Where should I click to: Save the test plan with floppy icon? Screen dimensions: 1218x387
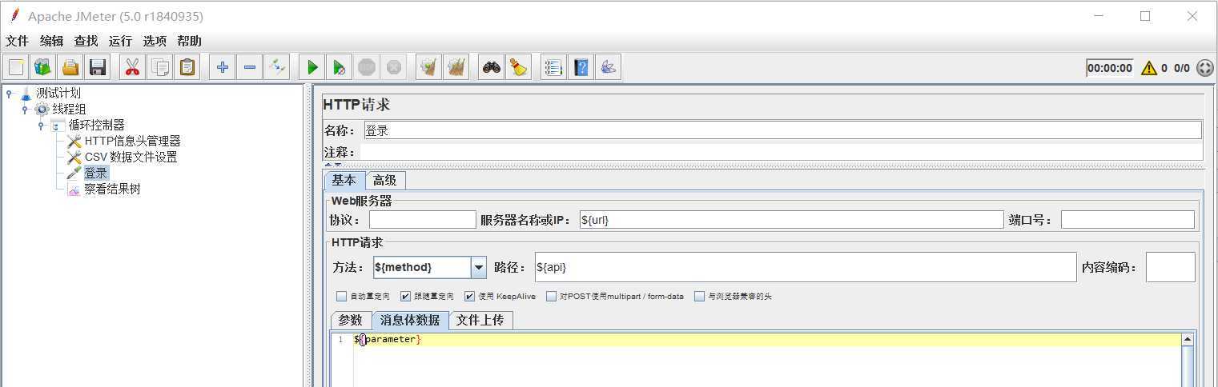pos(98,68)
